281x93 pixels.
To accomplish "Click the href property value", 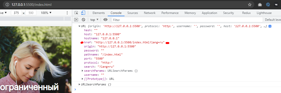I will pyautogui.click(x=129, y=43).
